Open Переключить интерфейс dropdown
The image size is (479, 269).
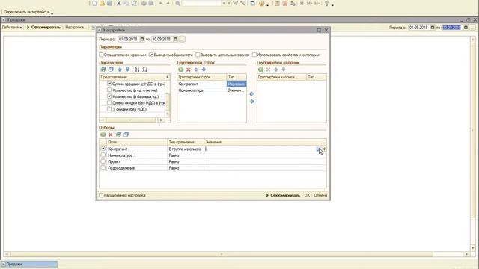point(27,12)
